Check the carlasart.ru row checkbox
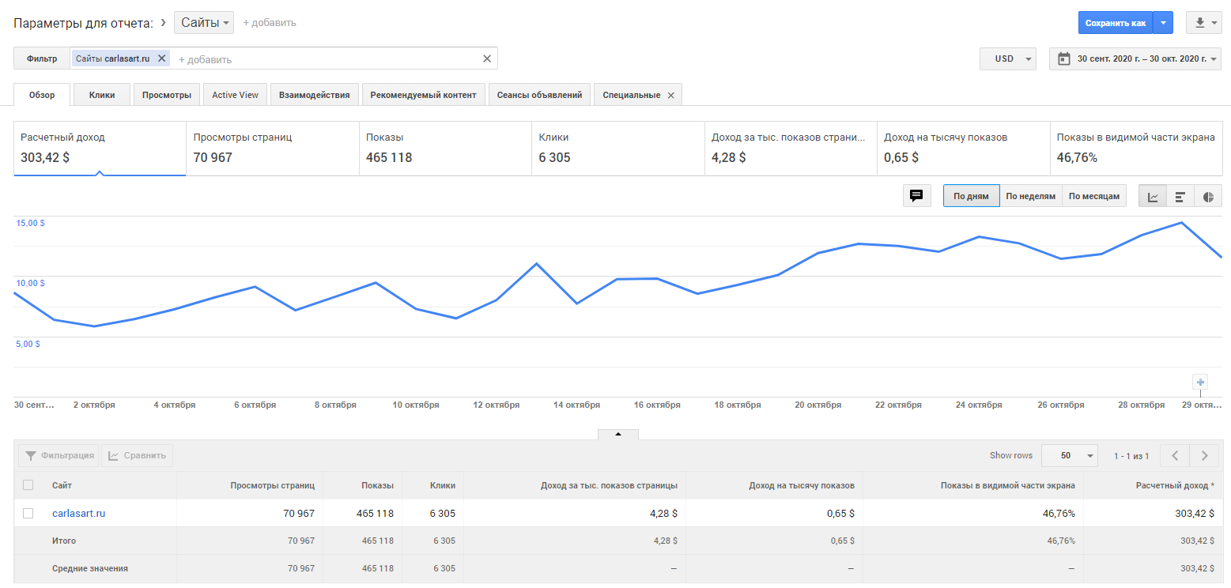This screenshot has height=588, width=1231. tap(28, 513)
